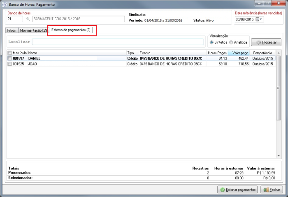Open the calendar picker for Data referência
This screenshot has height=197, width=288.
258,19
